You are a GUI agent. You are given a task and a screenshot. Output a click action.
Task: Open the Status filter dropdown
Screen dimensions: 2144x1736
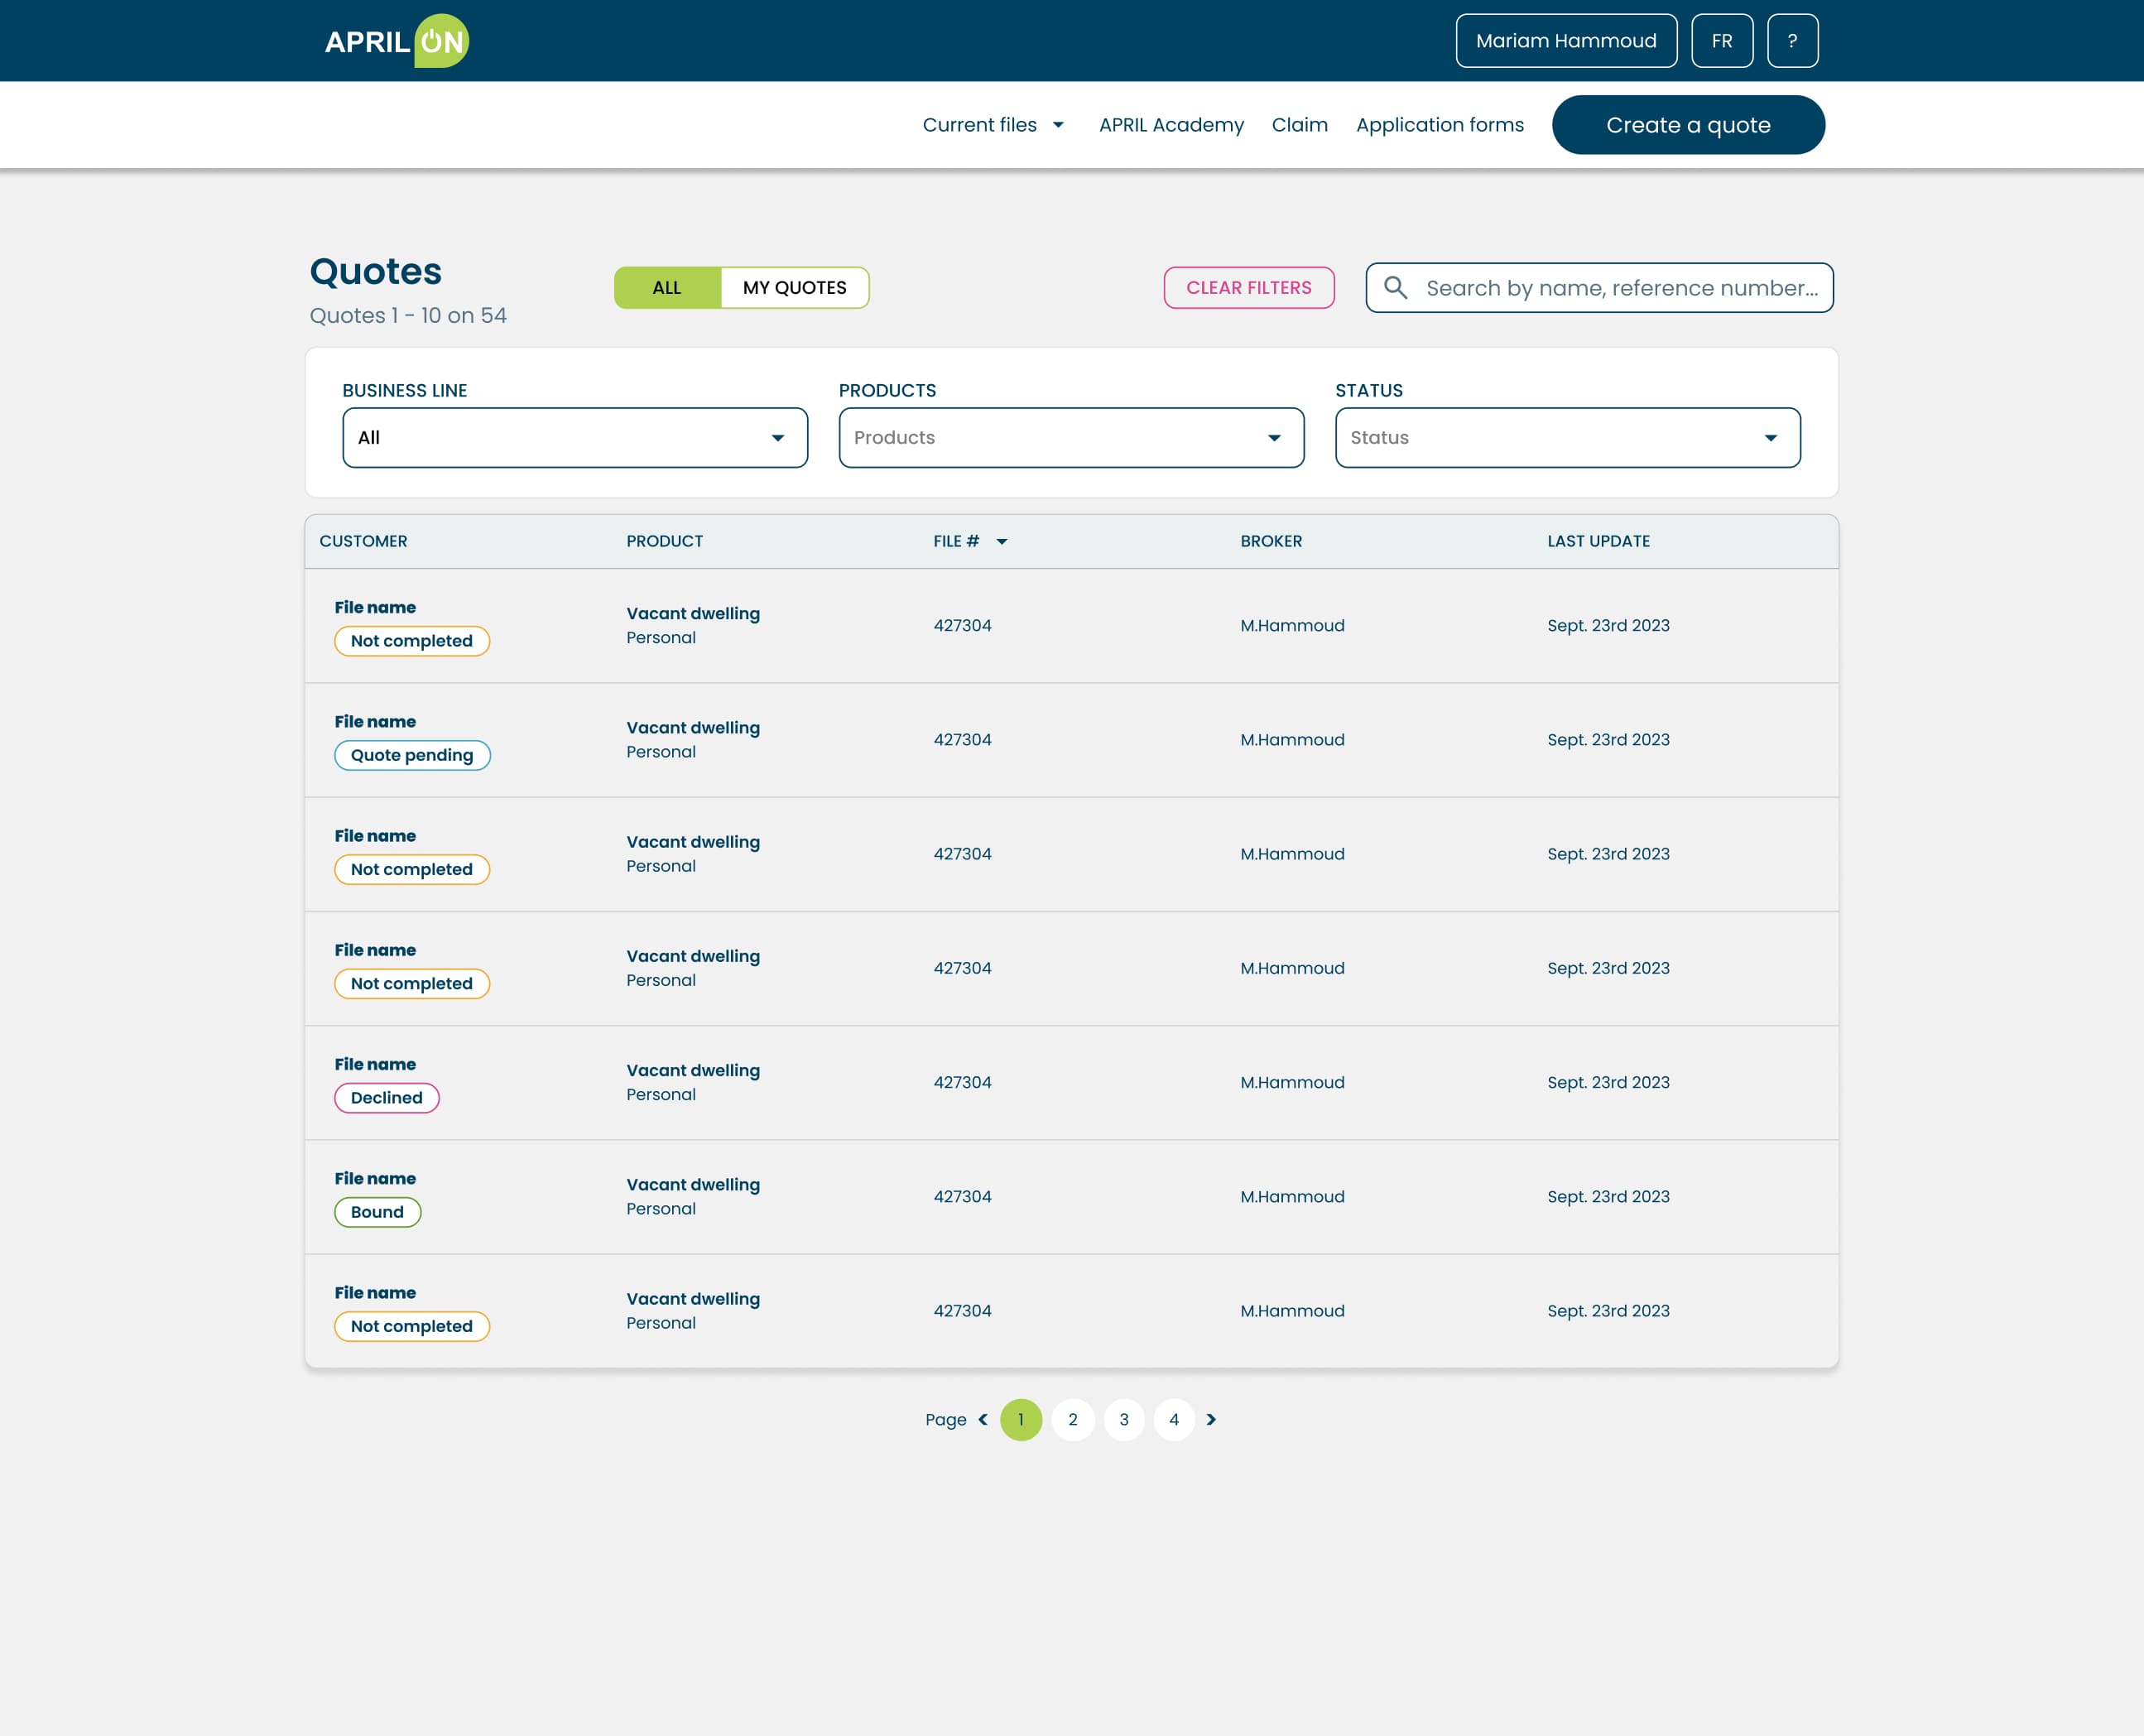[1567, 438]
